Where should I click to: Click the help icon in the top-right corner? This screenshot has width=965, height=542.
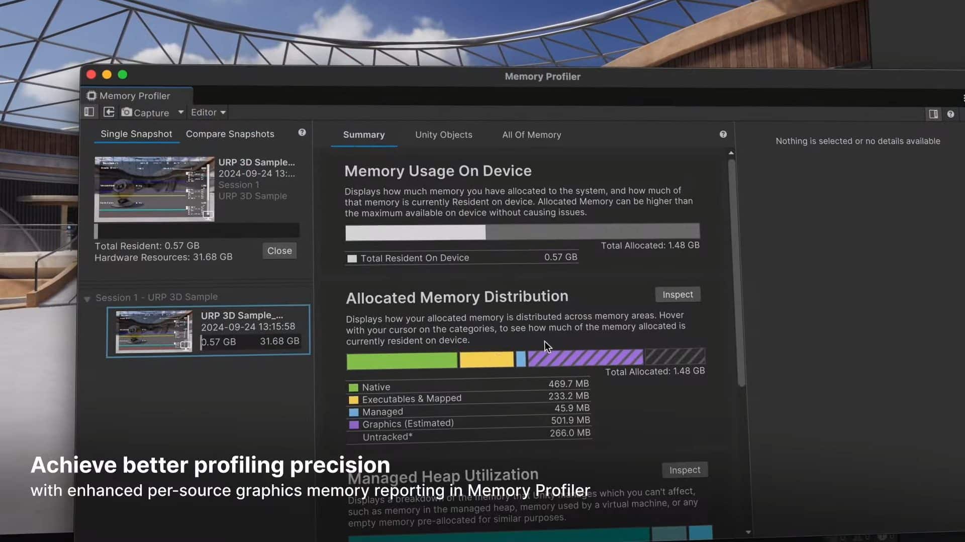click(x=951, y=114)
